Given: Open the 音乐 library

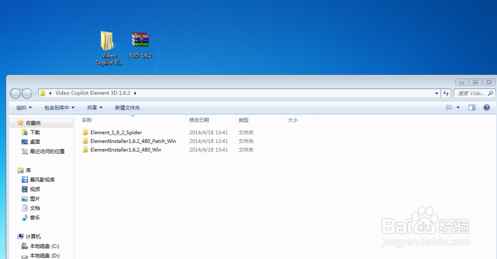Looking at the screenshot, I should click(35, 218).
